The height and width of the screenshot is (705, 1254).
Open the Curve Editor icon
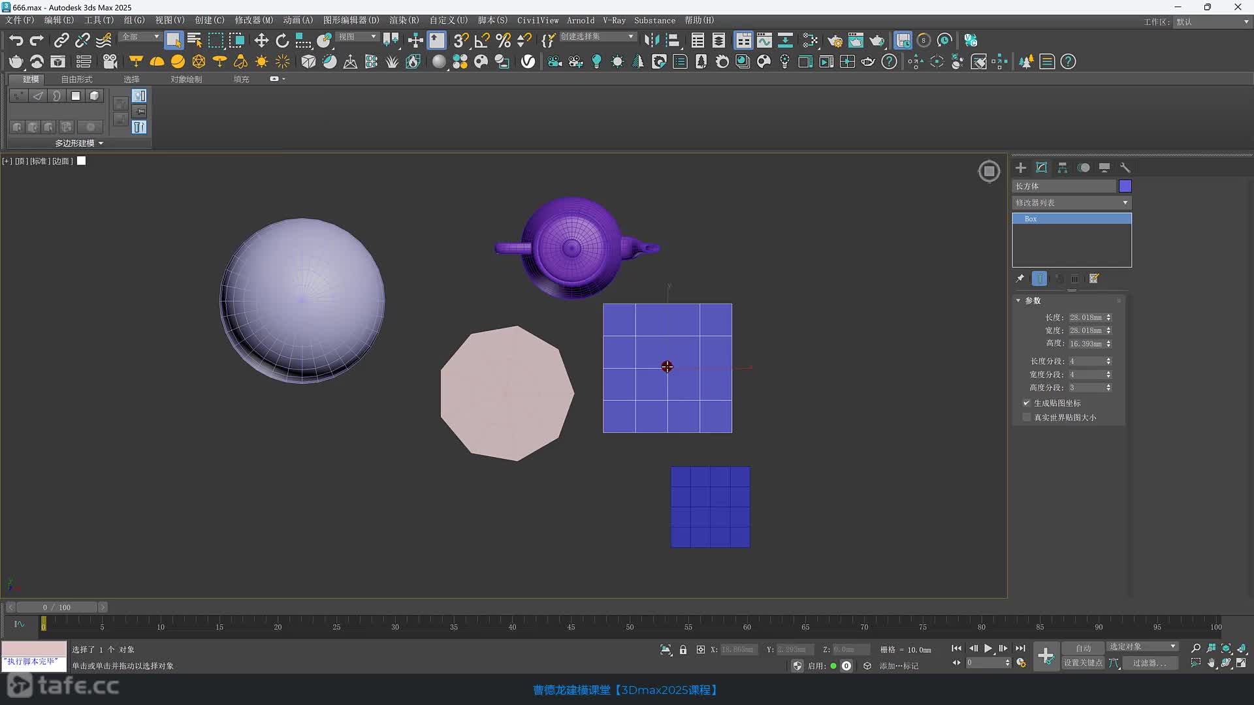pos(764,40)
